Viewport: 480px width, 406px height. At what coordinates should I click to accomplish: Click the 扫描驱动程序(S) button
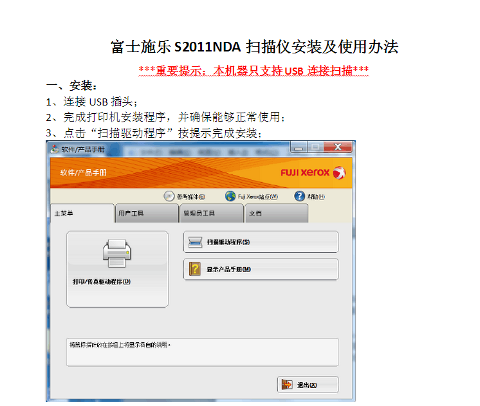click(x=261, y=242)
